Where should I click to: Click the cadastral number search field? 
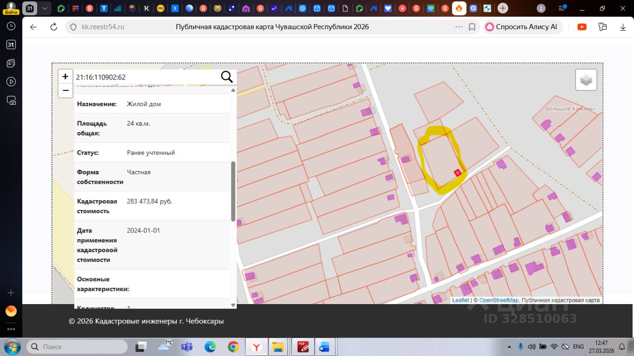click(x=147, y=77)
